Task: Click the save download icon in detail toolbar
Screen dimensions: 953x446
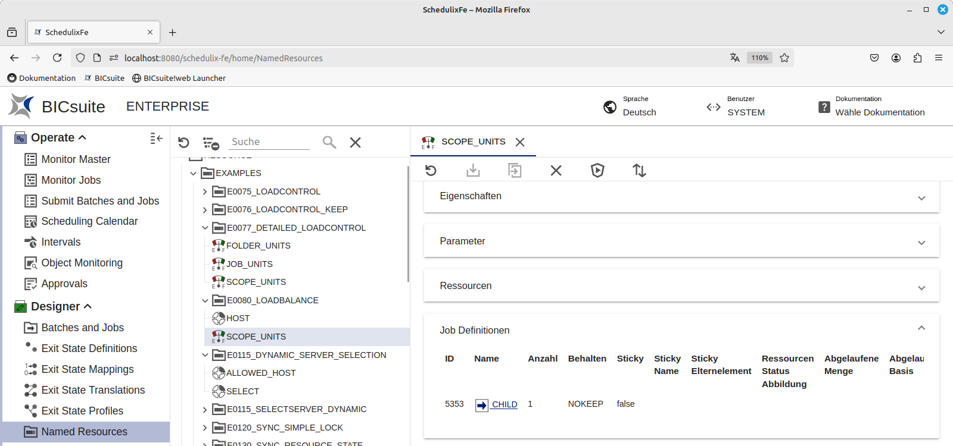Action: pos(473,171)
